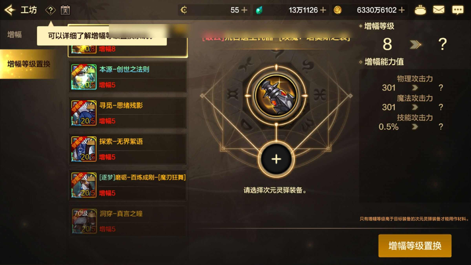The height and width of the screenshot is (265, 471).
Task: Open the inventory bag icon
Action: coord(420,10)
